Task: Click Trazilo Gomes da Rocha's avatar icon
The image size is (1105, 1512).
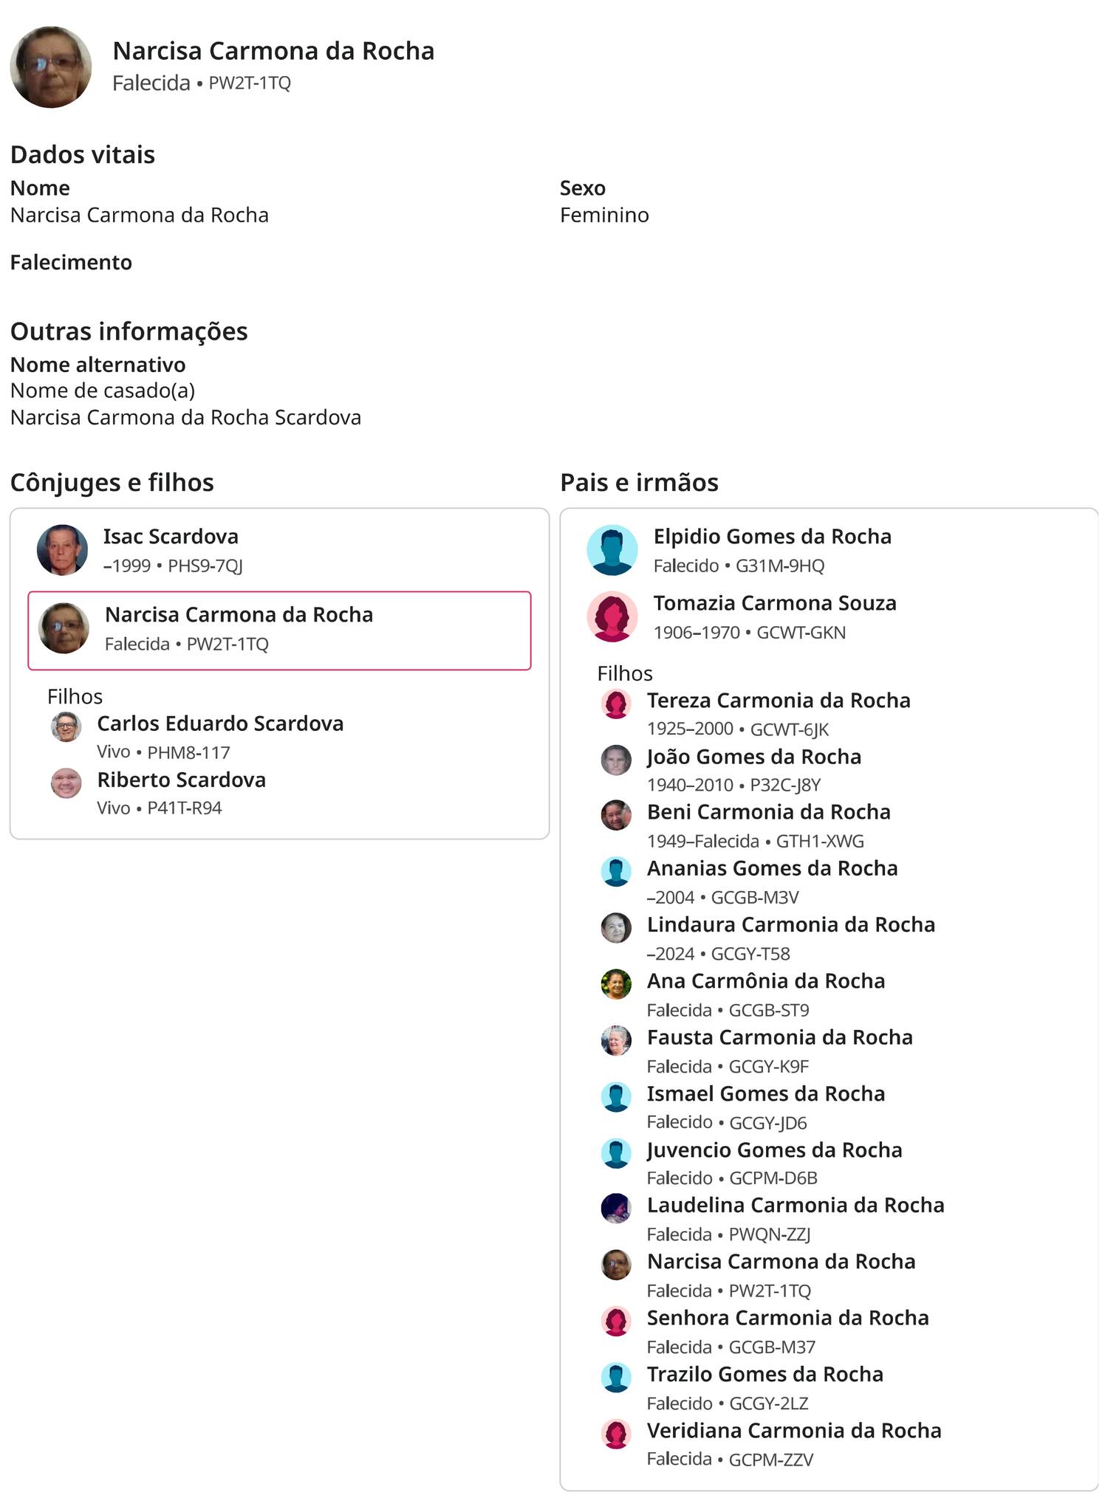Action: pos(616,1378)
